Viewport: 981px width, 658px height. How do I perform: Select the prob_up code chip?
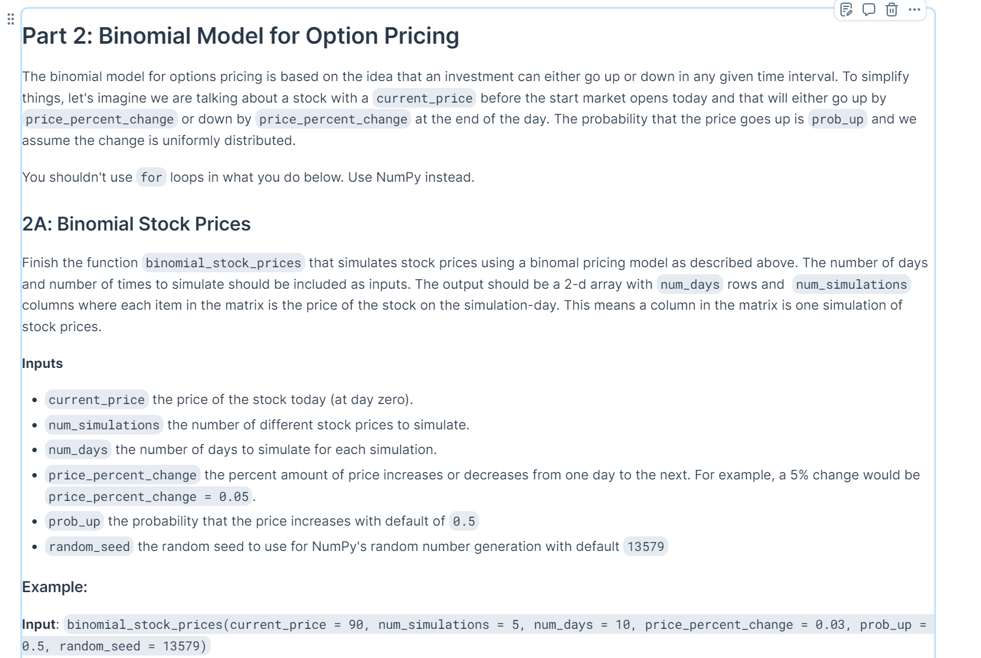(x=75, y=521)
